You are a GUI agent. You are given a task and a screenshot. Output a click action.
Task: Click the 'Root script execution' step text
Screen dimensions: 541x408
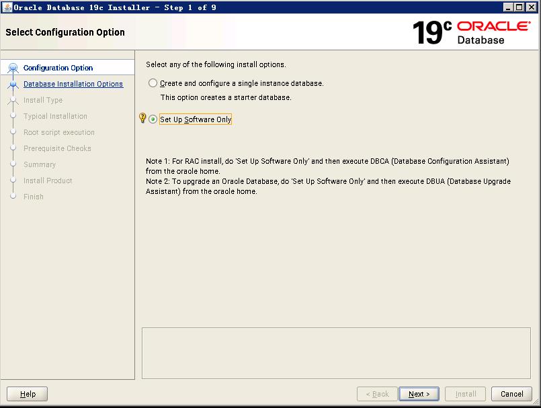click(59, 132)
